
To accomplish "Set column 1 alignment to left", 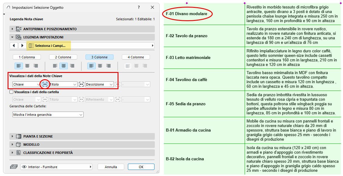I will click(19, 66).
